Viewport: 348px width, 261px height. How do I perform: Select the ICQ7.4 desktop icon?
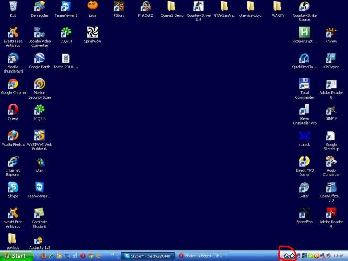coord(66,35)
